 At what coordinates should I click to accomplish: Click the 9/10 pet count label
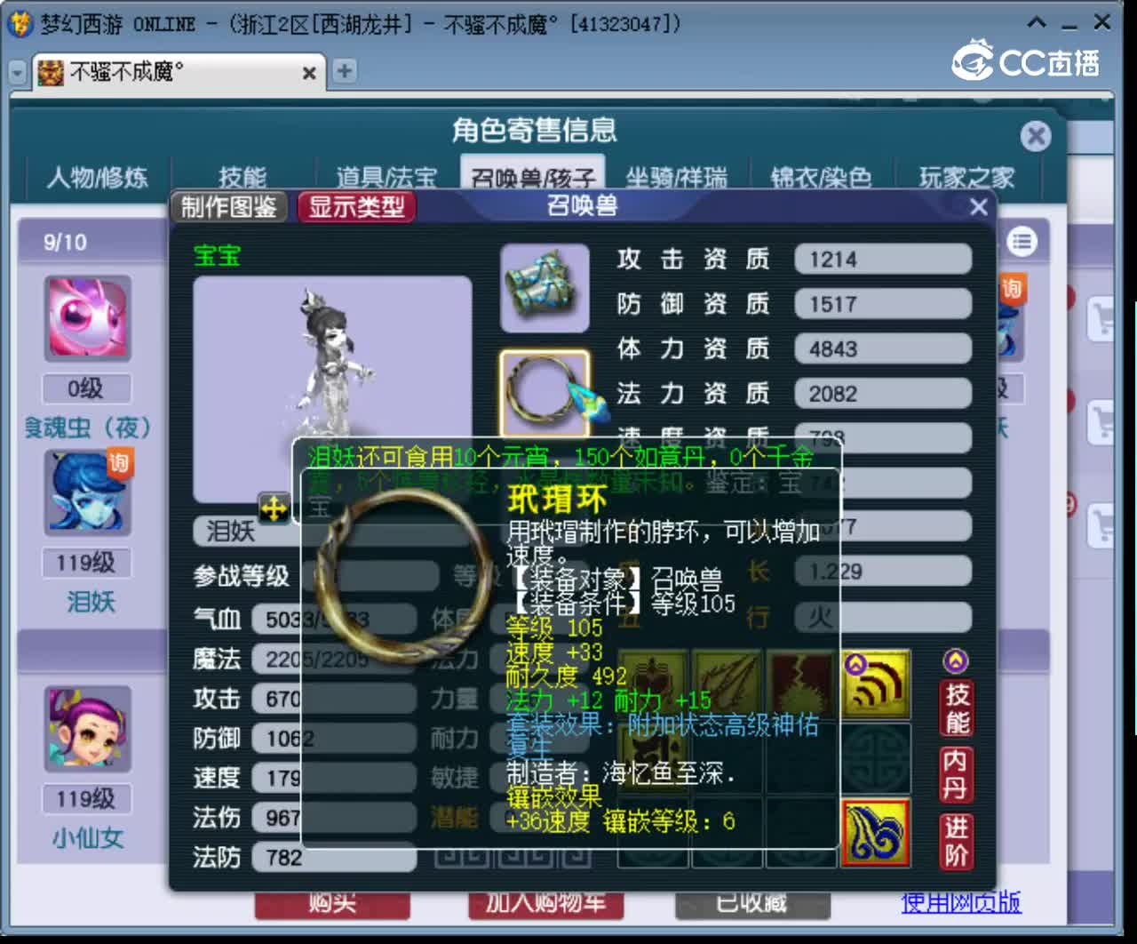click(x=66, y=242)
